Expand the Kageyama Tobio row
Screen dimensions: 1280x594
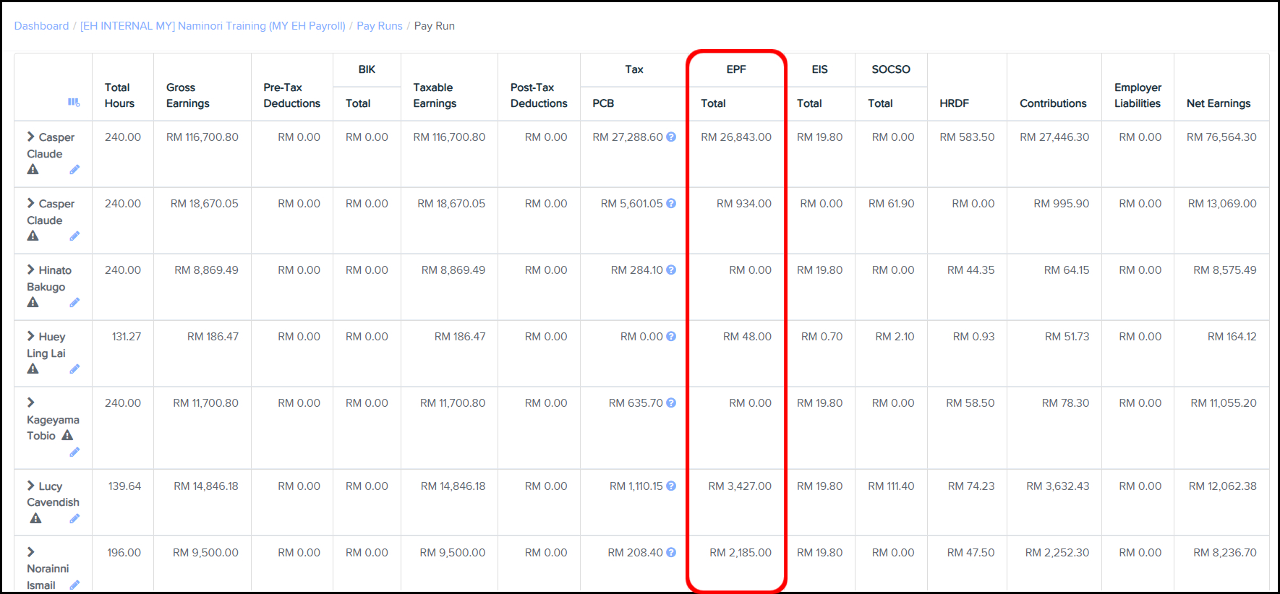click(x=31, y=403)
